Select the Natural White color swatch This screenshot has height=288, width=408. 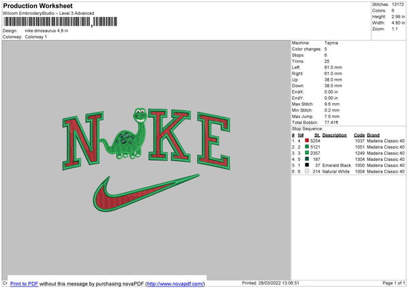[x=307, y=171]
